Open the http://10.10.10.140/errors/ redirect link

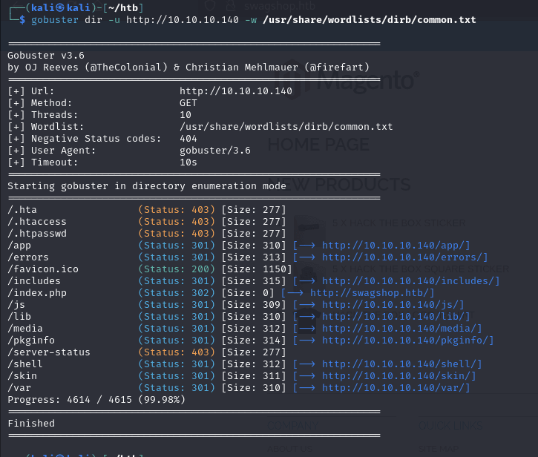click(404, 257)
